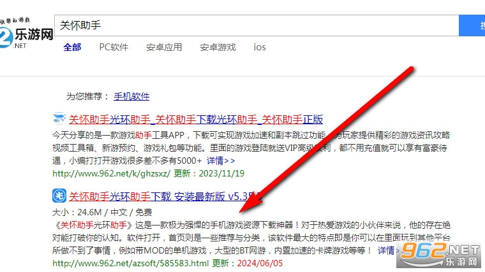Click the 2024/06/05 update date
This screenshot has height=272, width=485.
tap(260, 263)
